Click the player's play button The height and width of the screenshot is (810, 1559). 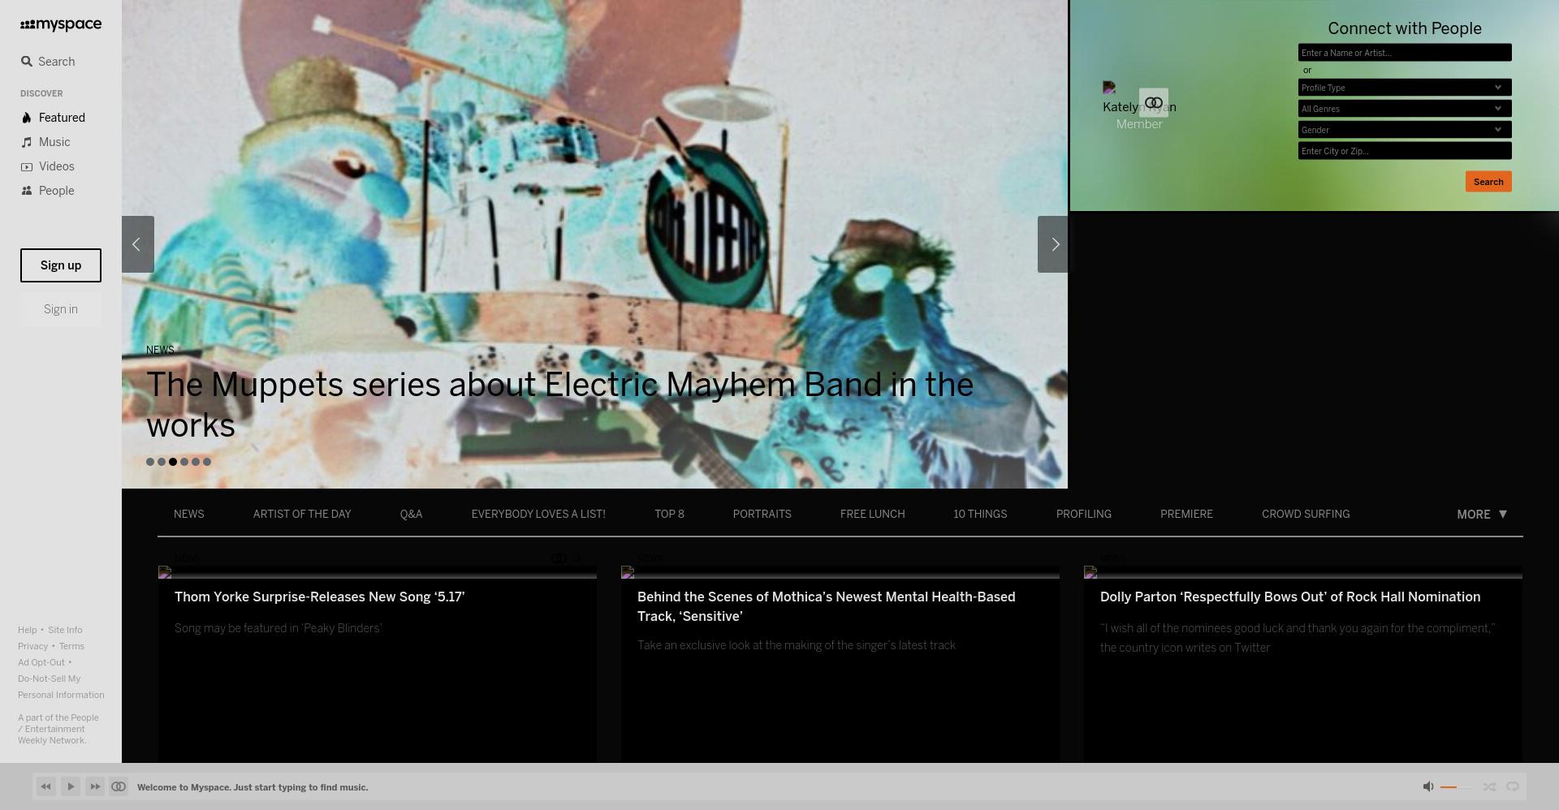[71, 786]
